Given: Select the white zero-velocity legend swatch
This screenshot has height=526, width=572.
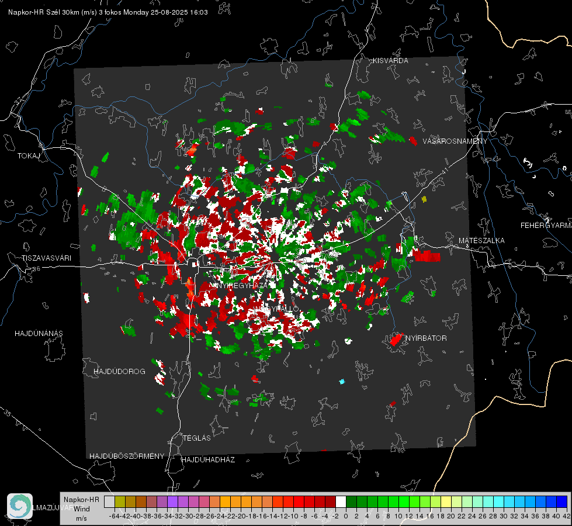Looking at the screenshot, I should [341, 501].
